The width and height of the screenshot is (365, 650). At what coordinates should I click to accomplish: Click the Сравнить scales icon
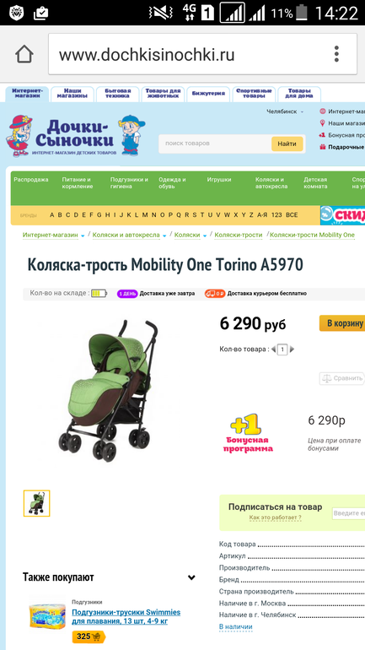(x=327, y=378)
